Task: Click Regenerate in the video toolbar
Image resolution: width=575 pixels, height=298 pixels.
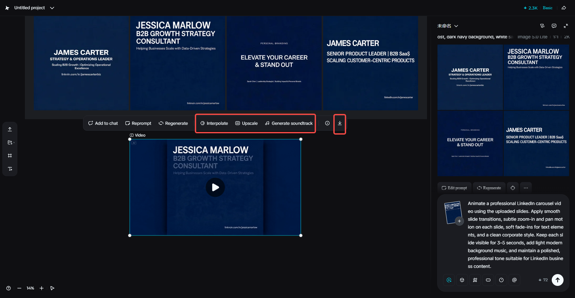Action: (173, 123)
